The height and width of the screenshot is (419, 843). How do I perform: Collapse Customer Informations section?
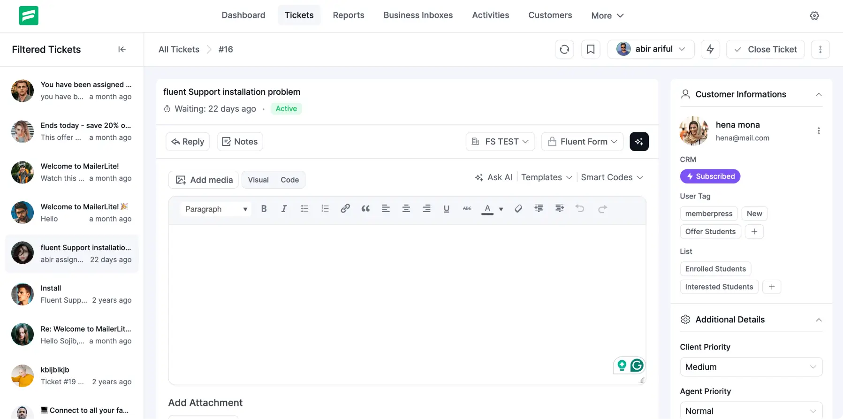(x=819, y=94)
